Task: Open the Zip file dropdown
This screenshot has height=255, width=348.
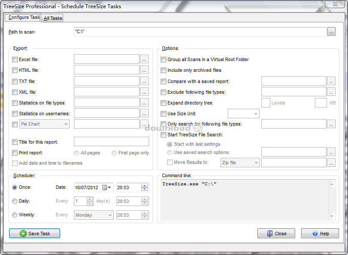Action: [240, 163]
